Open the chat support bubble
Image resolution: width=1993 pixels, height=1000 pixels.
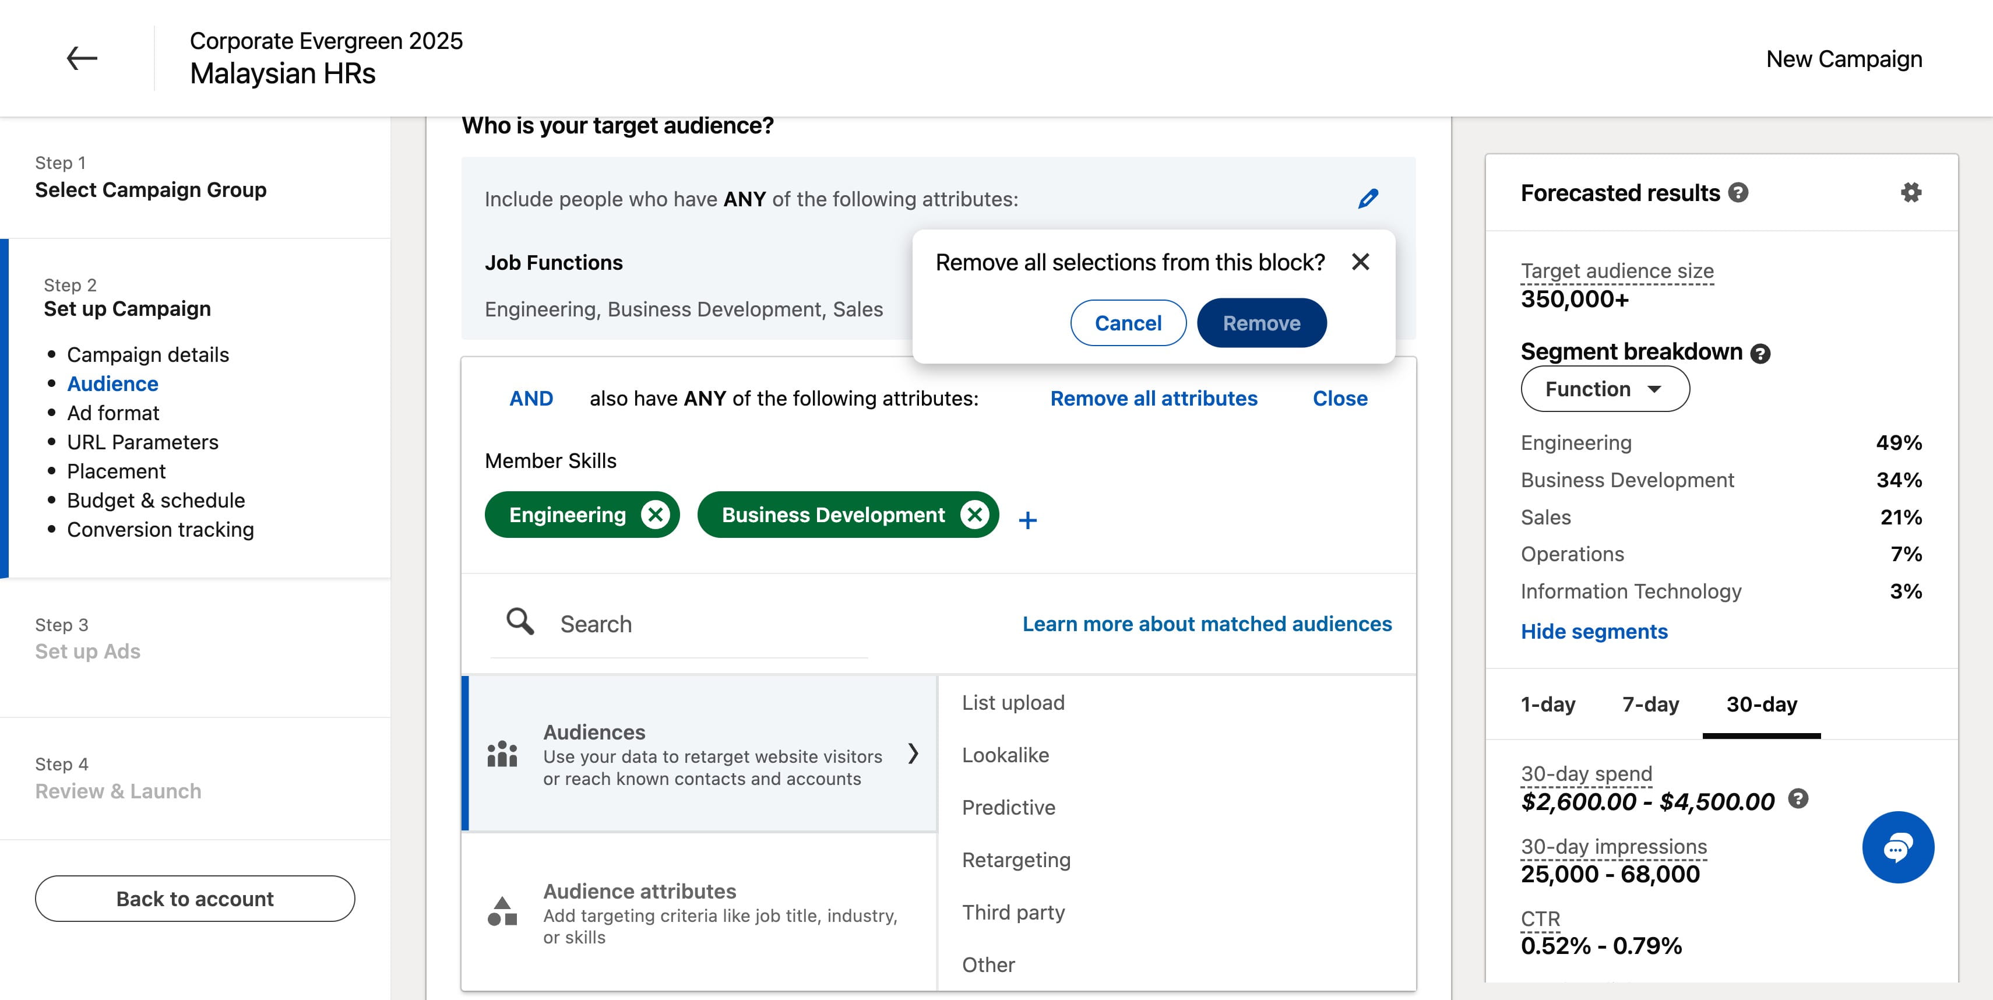pyautogui.click(x=1898, y=847)
